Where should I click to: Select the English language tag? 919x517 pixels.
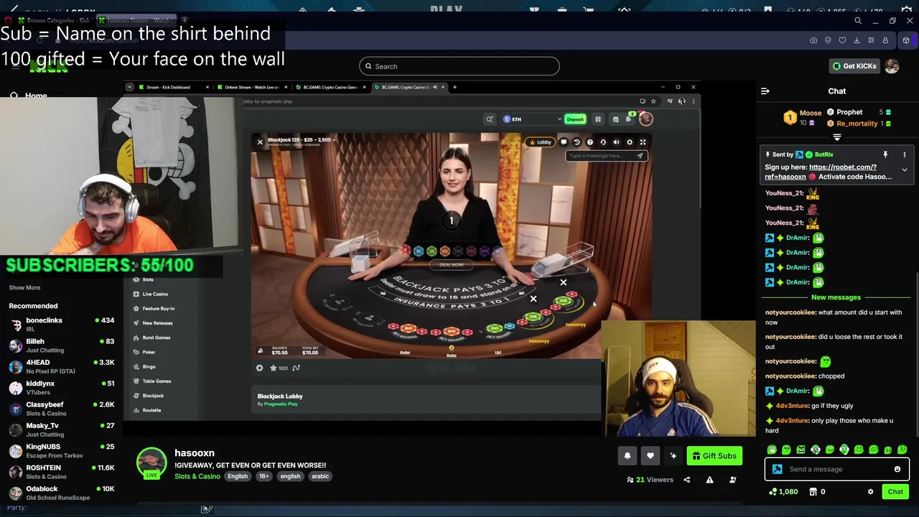click(237, 476)
